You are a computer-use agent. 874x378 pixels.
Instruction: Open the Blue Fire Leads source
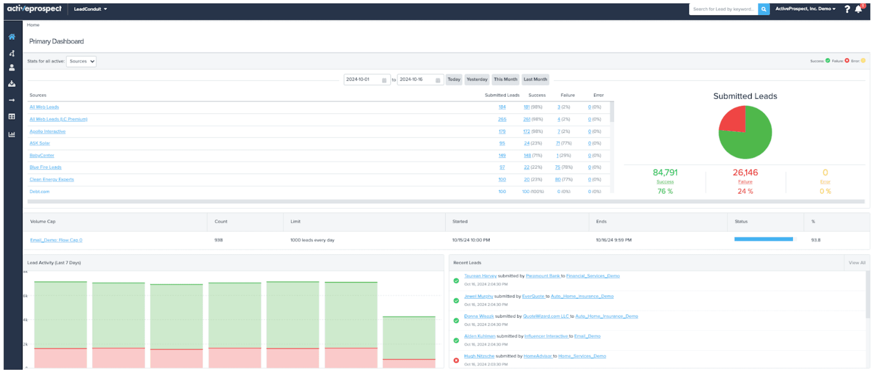(46, 168)
